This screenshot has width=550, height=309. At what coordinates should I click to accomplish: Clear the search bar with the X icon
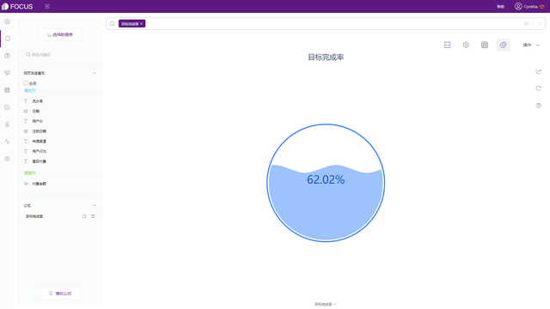click(x=526, y=24)
